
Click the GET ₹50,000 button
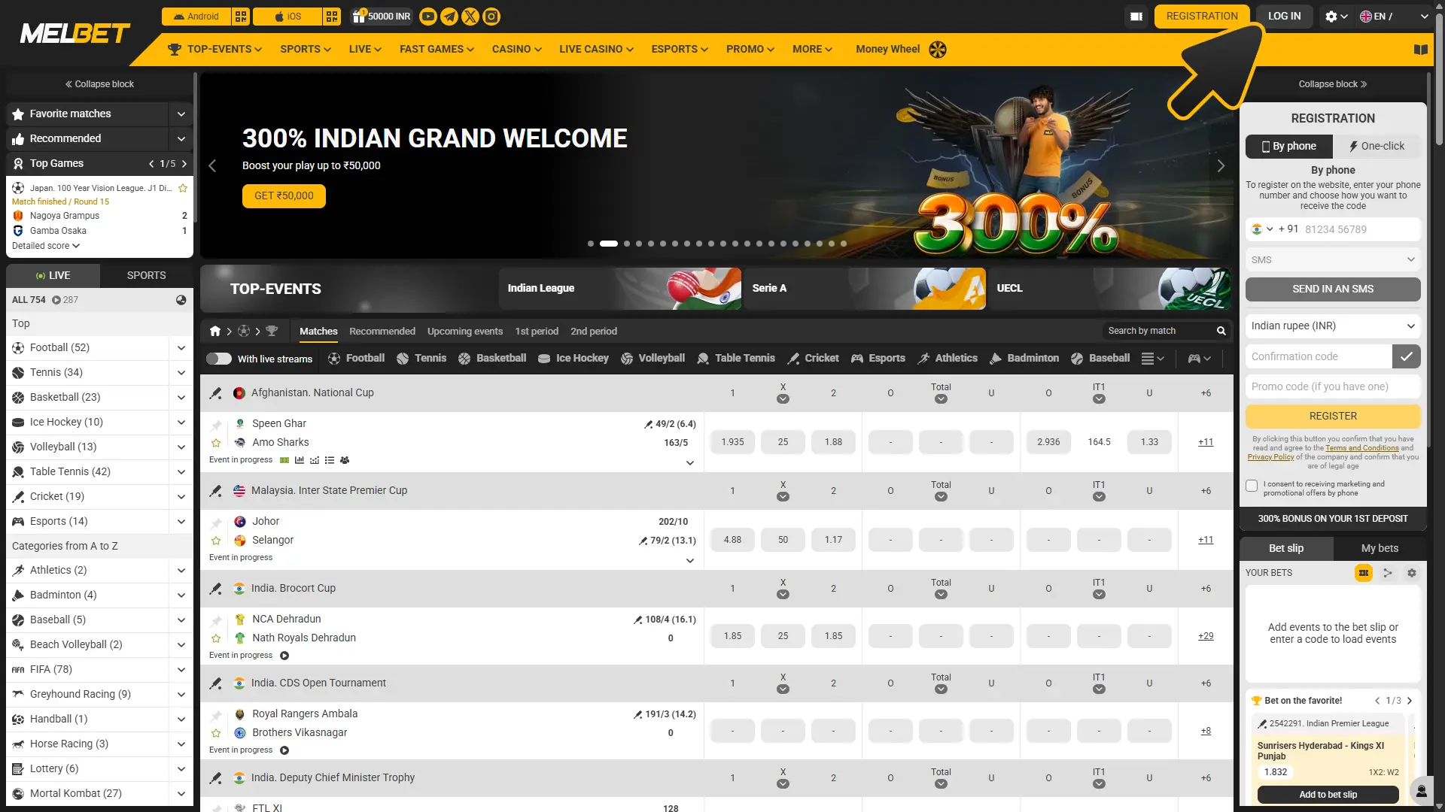[x=284, y=195]
